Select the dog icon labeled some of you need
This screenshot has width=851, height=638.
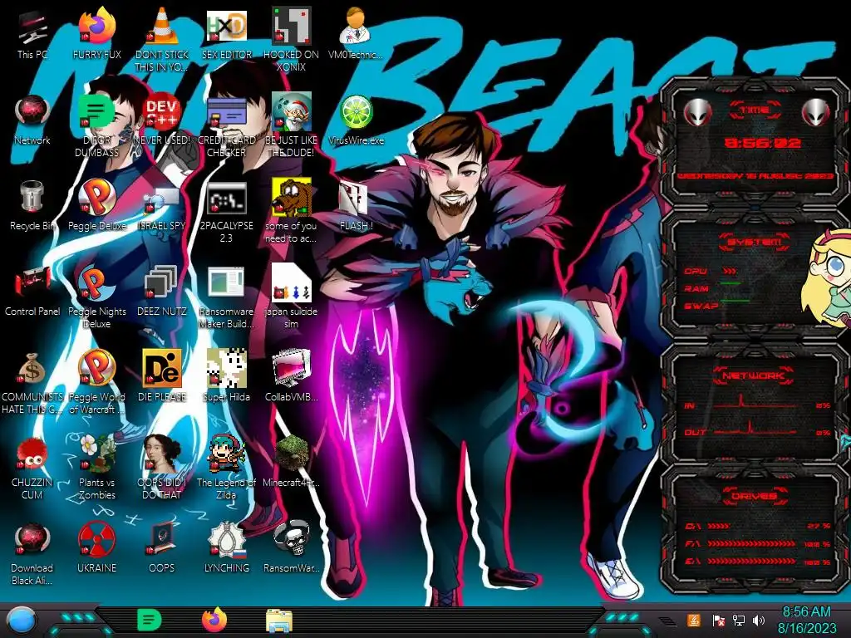[x=291, y=212]
